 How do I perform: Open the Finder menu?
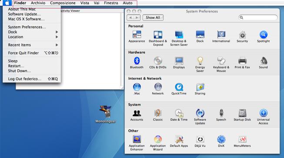[x=20, y=3]
